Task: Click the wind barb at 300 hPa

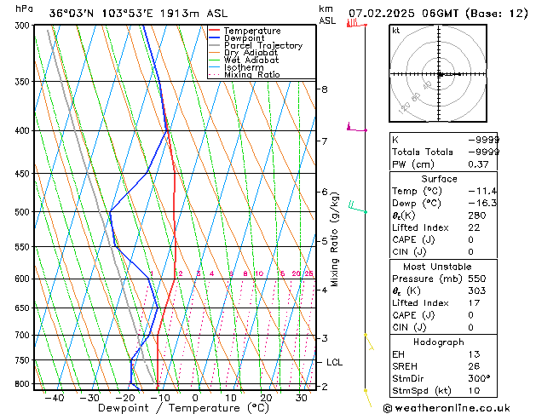Action: point(354,23)
